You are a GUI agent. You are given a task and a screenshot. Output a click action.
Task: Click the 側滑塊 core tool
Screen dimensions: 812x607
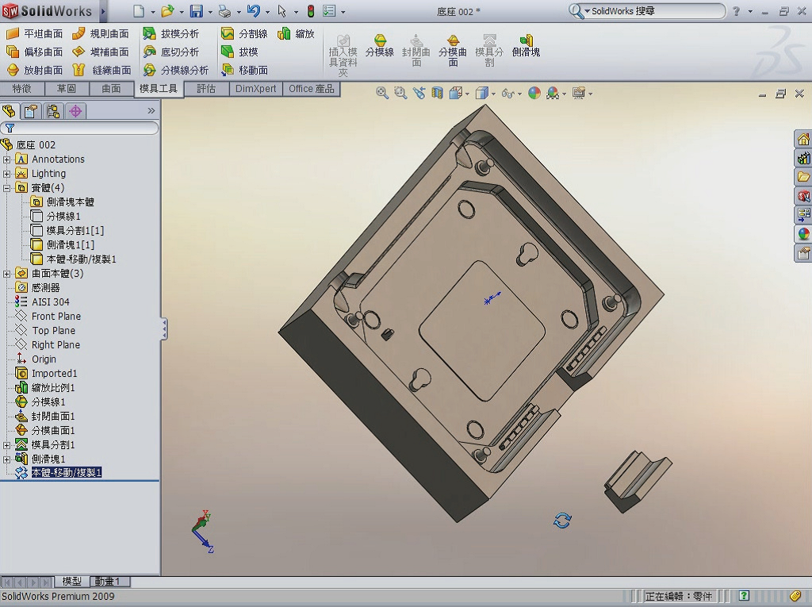(x=526, y=45)
